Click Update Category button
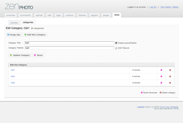Screen dimensions: 183x123 coord(20,55)
